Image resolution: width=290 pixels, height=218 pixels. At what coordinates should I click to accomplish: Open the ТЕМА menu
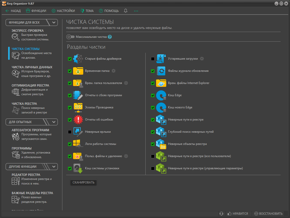coord(87,11)
